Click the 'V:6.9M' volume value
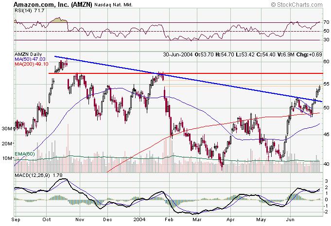 [286, 54]
